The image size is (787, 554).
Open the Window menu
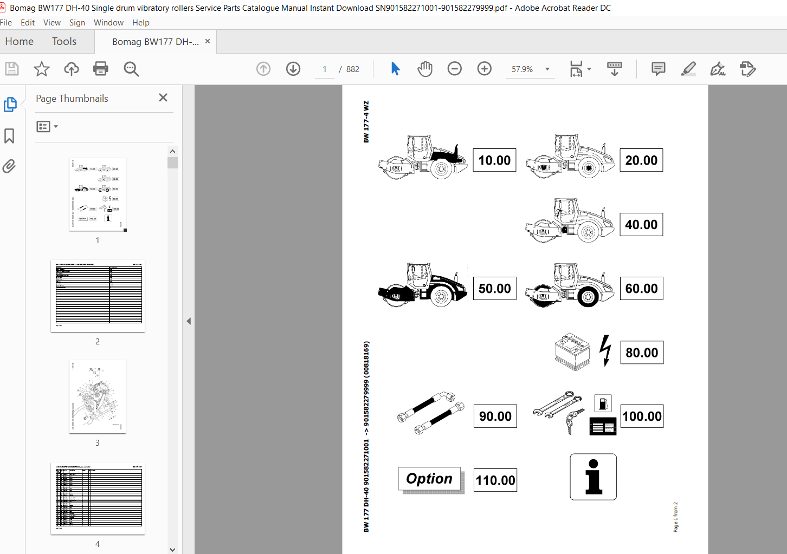[x=108, y=23]
